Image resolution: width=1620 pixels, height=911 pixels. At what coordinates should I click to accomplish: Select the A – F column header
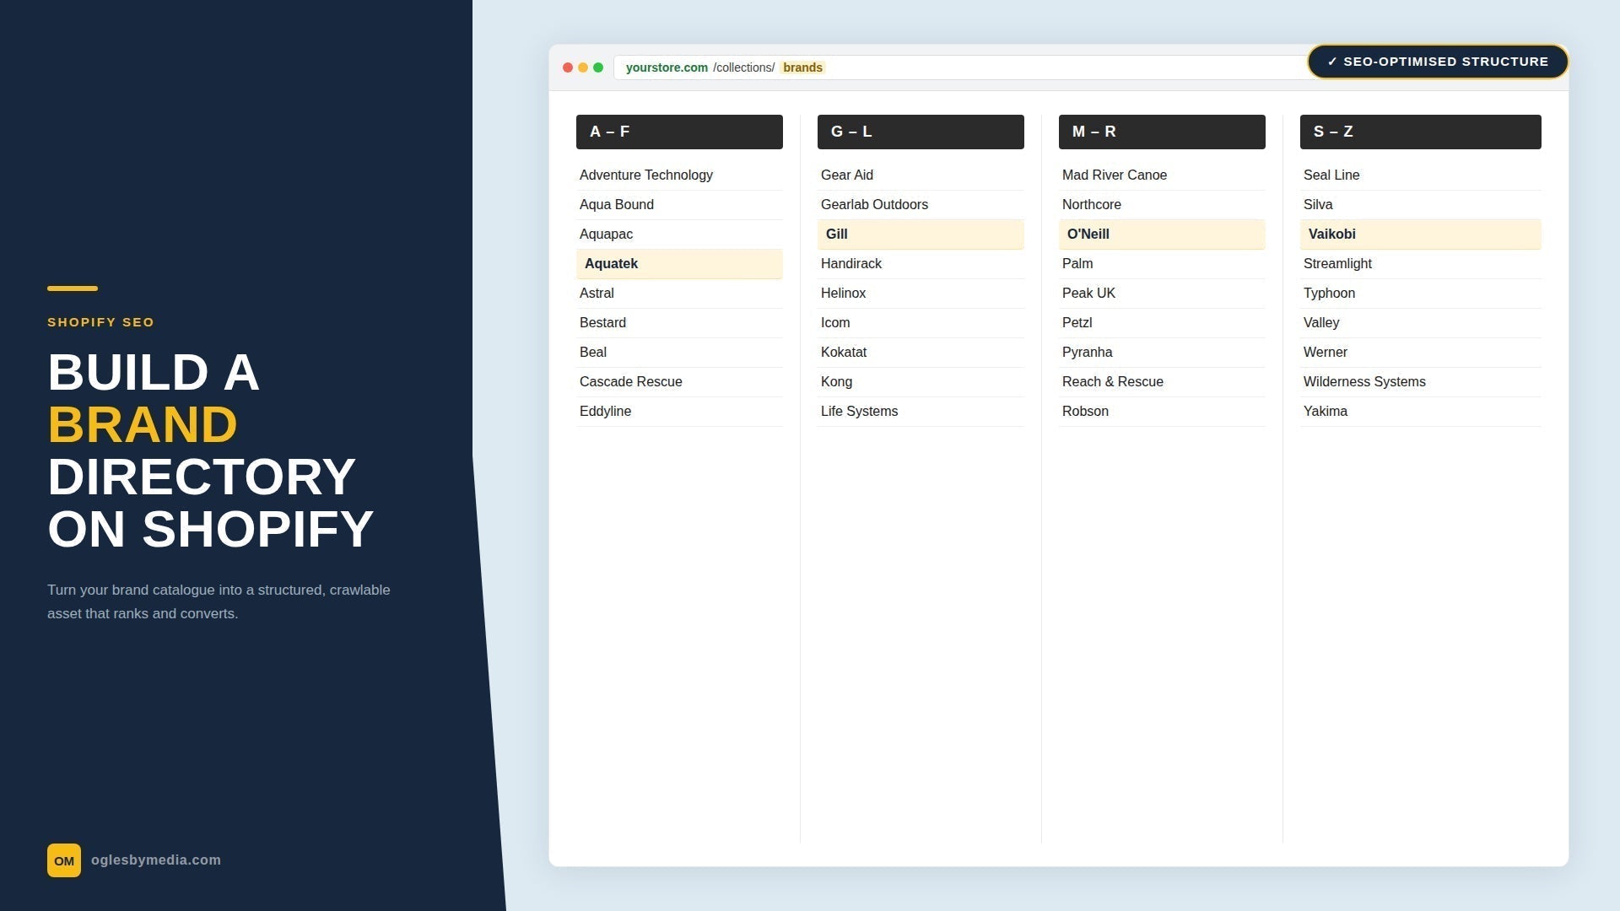click(x=679, y=132)
